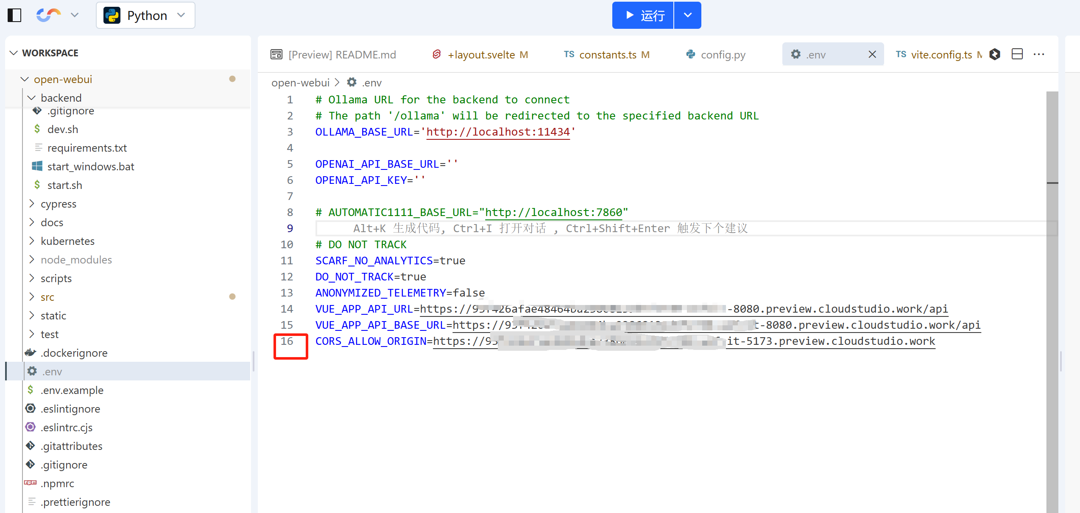Image resolution: width=1080 pixels, height=513 pixels.
Task: Close the .env editor tab
Action: tap(872, 55)
